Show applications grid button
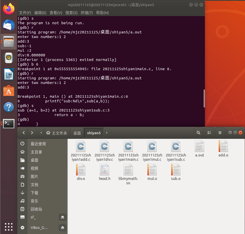This screenshot has height=234, width=245. coord(9,227)
